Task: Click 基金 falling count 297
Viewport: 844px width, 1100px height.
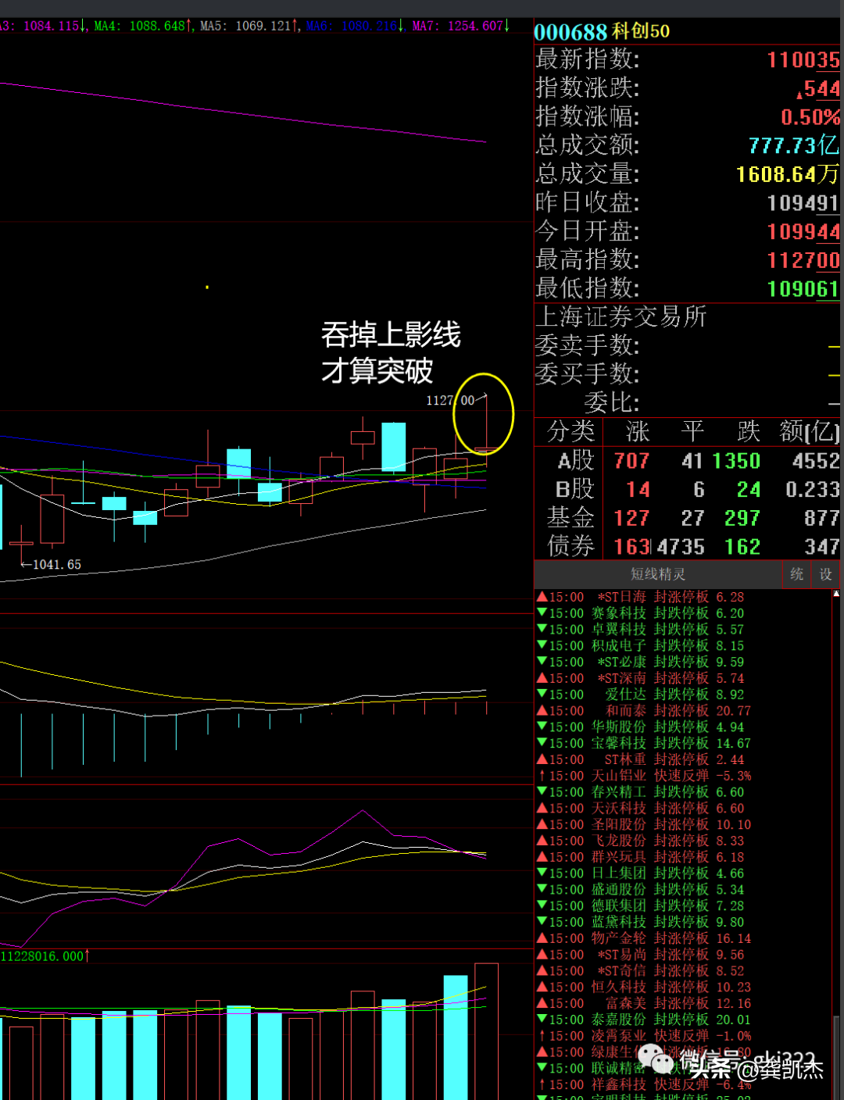Action: click(742, 518)
